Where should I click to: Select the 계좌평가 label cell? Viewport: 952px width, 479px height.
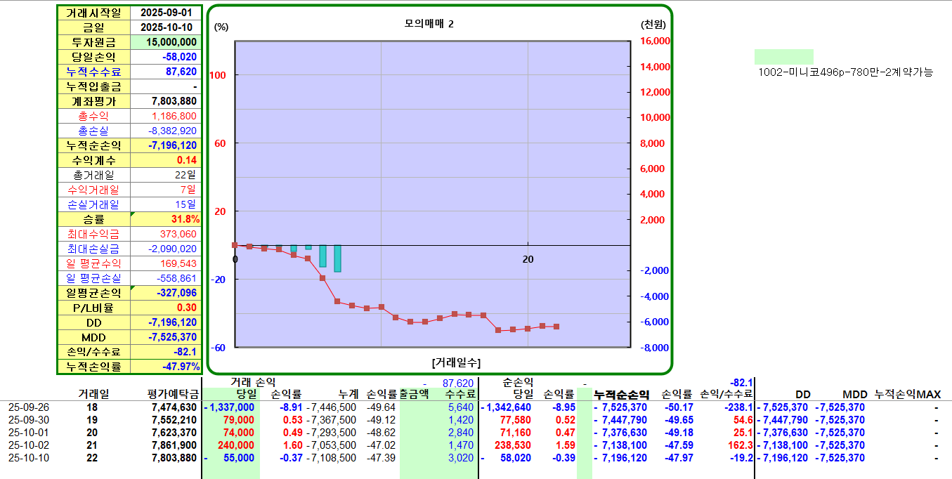coord(93,101)
